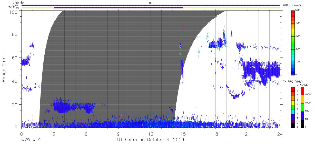
Task: Click the '6' hour tick on x-axis
Action: [x=86, y=134]
